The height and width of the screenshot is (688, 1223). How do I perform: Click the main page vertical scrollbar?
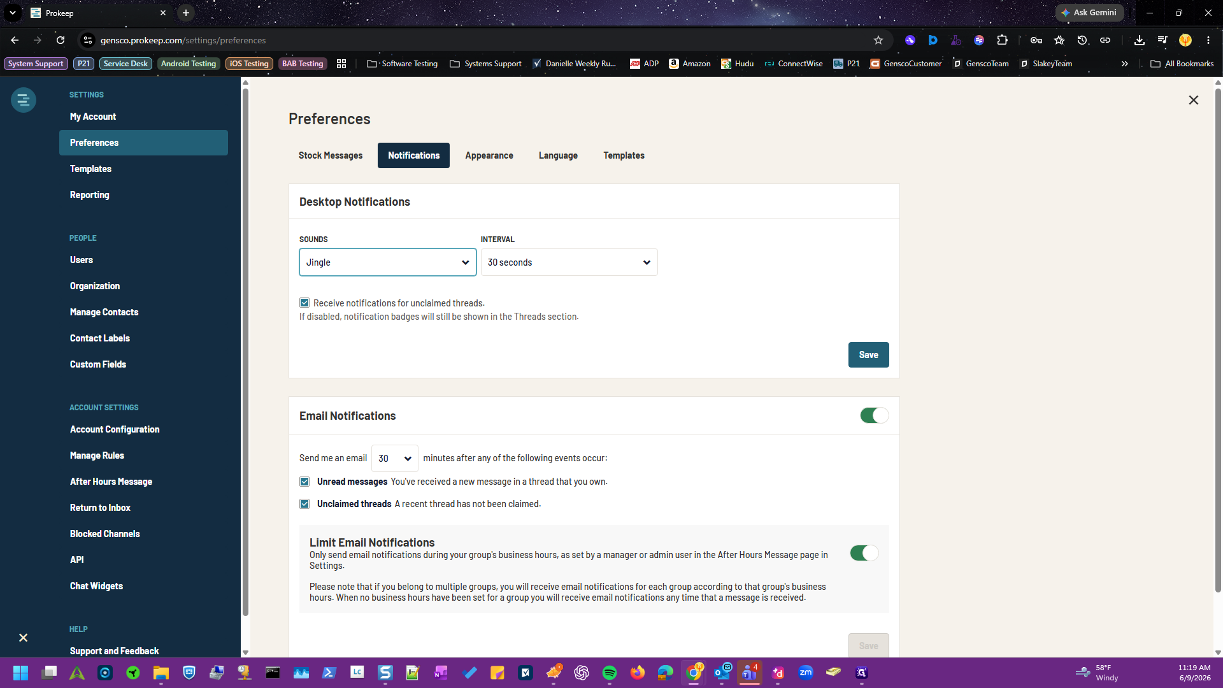tap(1218, 341)
